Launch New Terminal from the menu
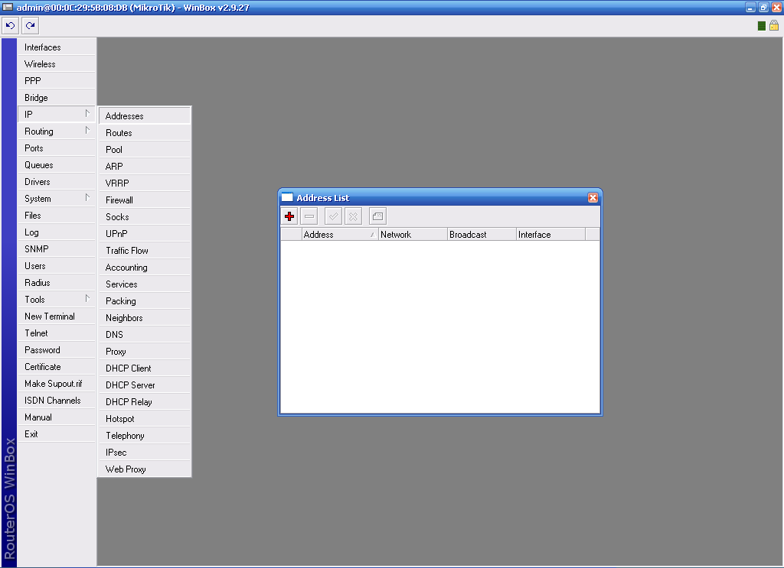 click(57, 316)
